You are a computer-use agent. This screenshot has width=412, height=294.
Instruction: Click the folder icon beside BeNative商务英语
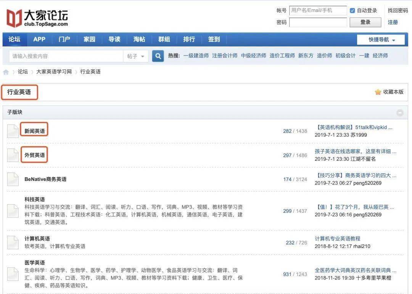click(x=13, y=179)
